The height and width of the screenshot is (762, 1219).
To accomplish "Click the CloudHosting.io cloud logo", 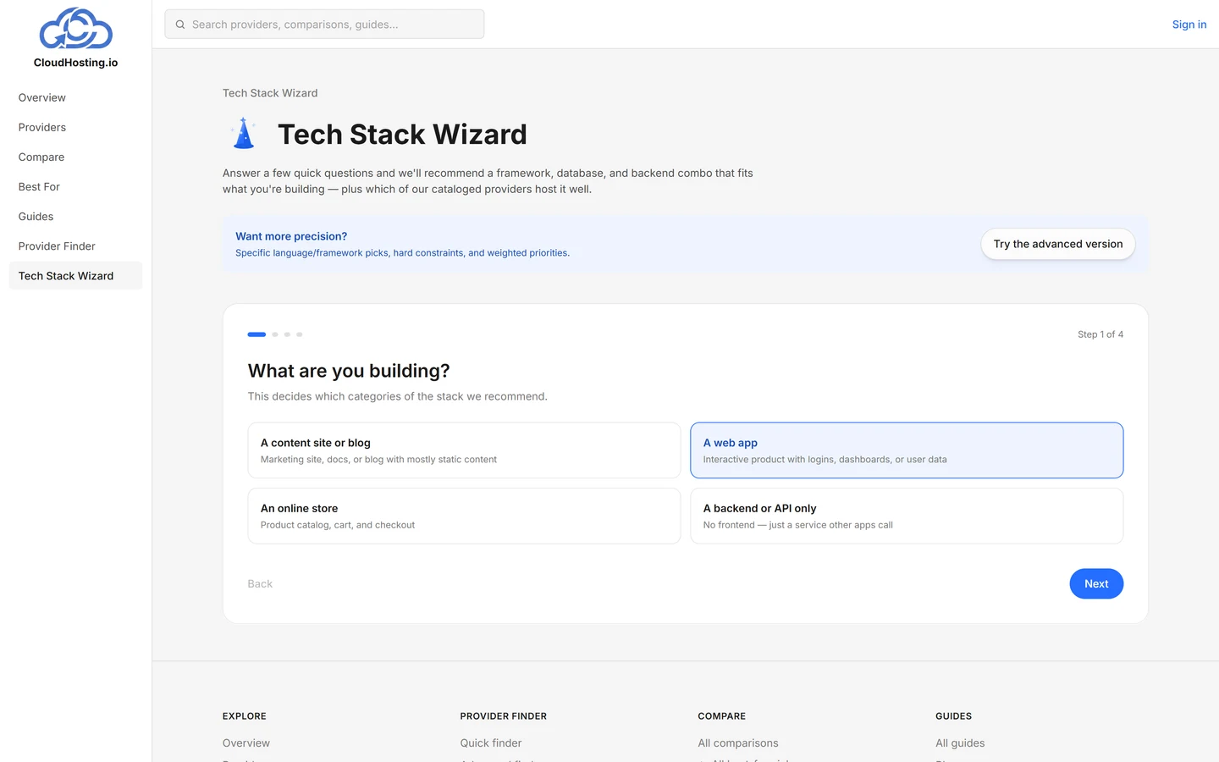I will pos(76,28).
